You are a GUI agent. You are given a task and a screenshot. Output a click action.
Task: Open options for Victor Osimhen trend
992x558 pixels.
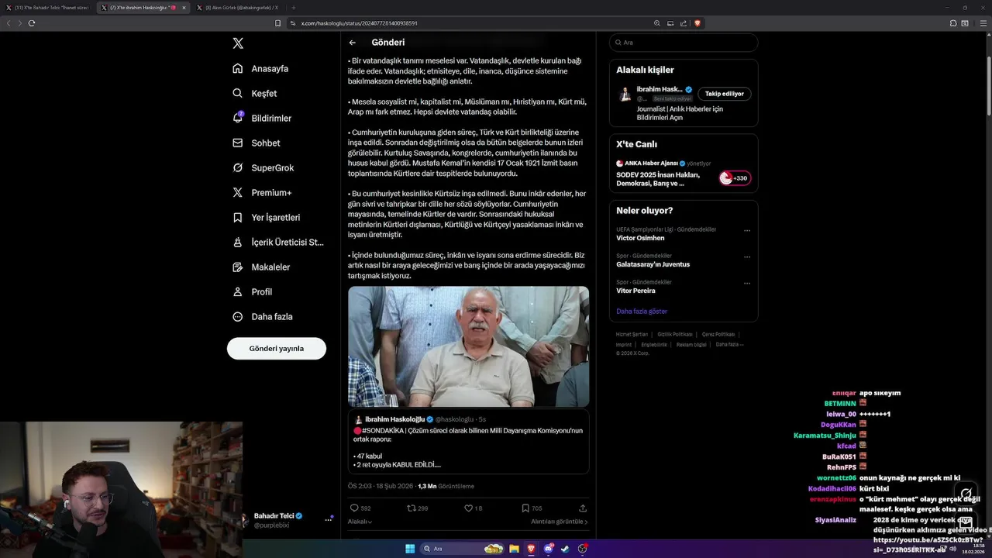[x=747, y=230]
